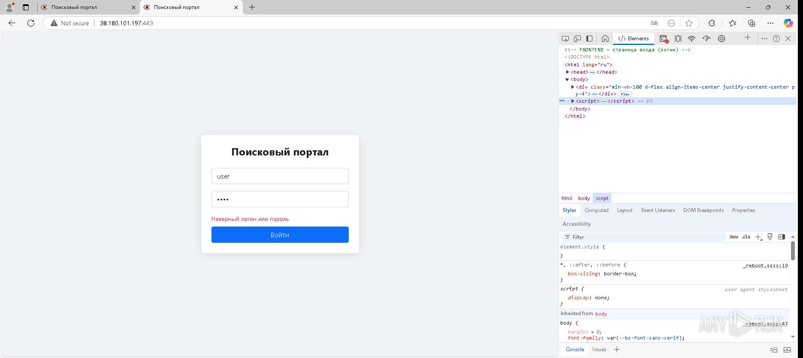The image size is (803, 358).
Task: Open _reboot.scss:19 source link
Action: tap(765, 266)
